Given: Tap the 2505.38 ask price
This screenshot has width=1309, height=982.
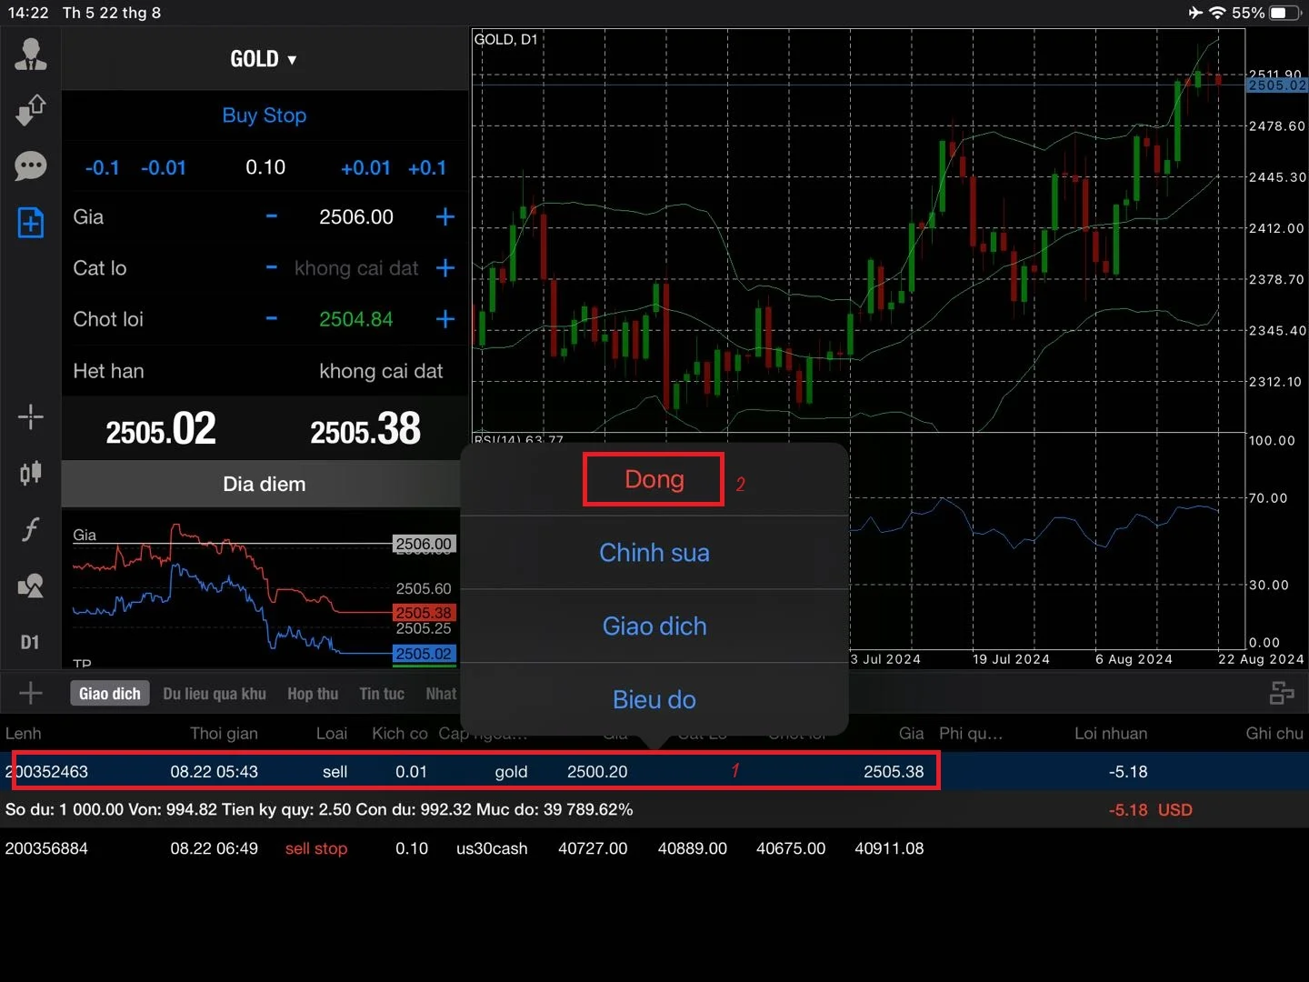Looking at the screenshot, I should (x=365, y=429).
